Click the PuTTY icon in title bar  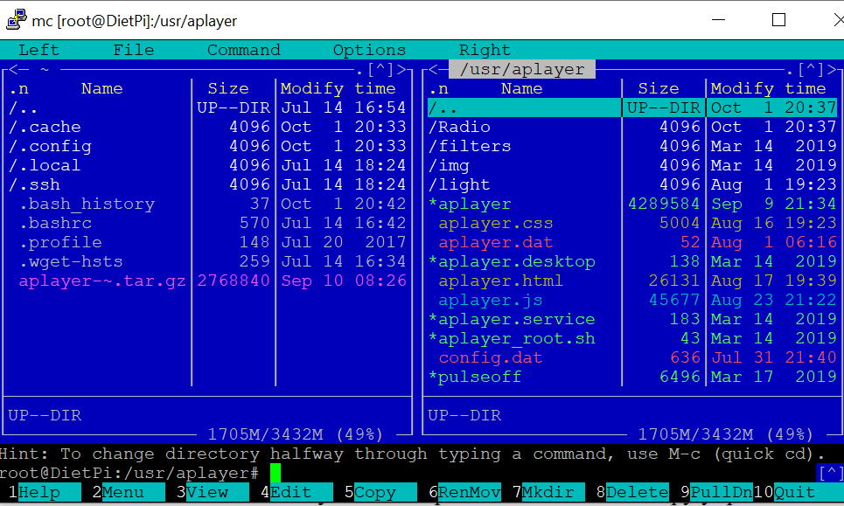[15, 19]
